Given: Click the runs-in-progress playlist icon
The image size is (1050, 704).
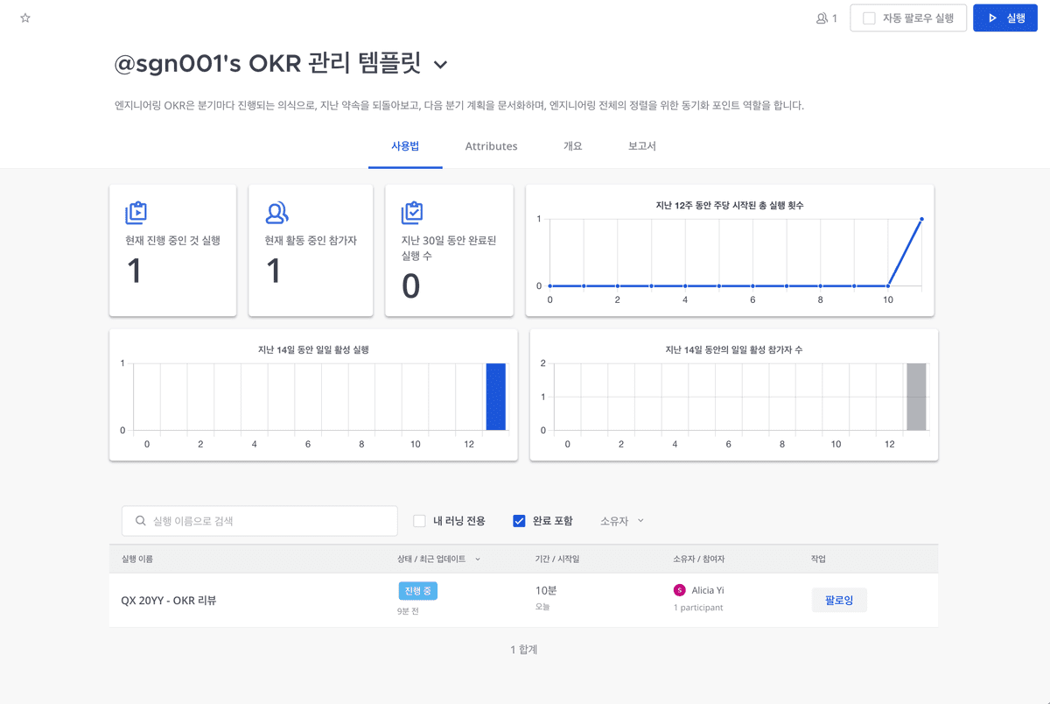Looking at the screenshot, I should [136, 212].
